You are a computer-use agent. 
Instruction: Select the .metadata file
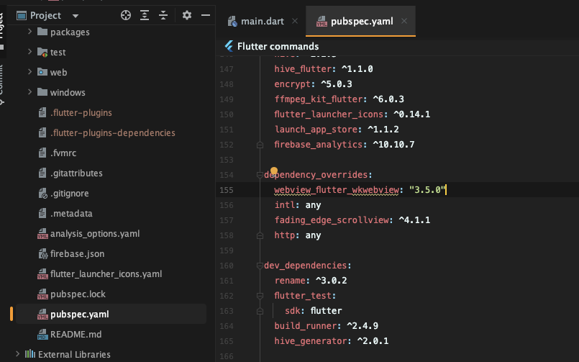(x=71, y=214)
